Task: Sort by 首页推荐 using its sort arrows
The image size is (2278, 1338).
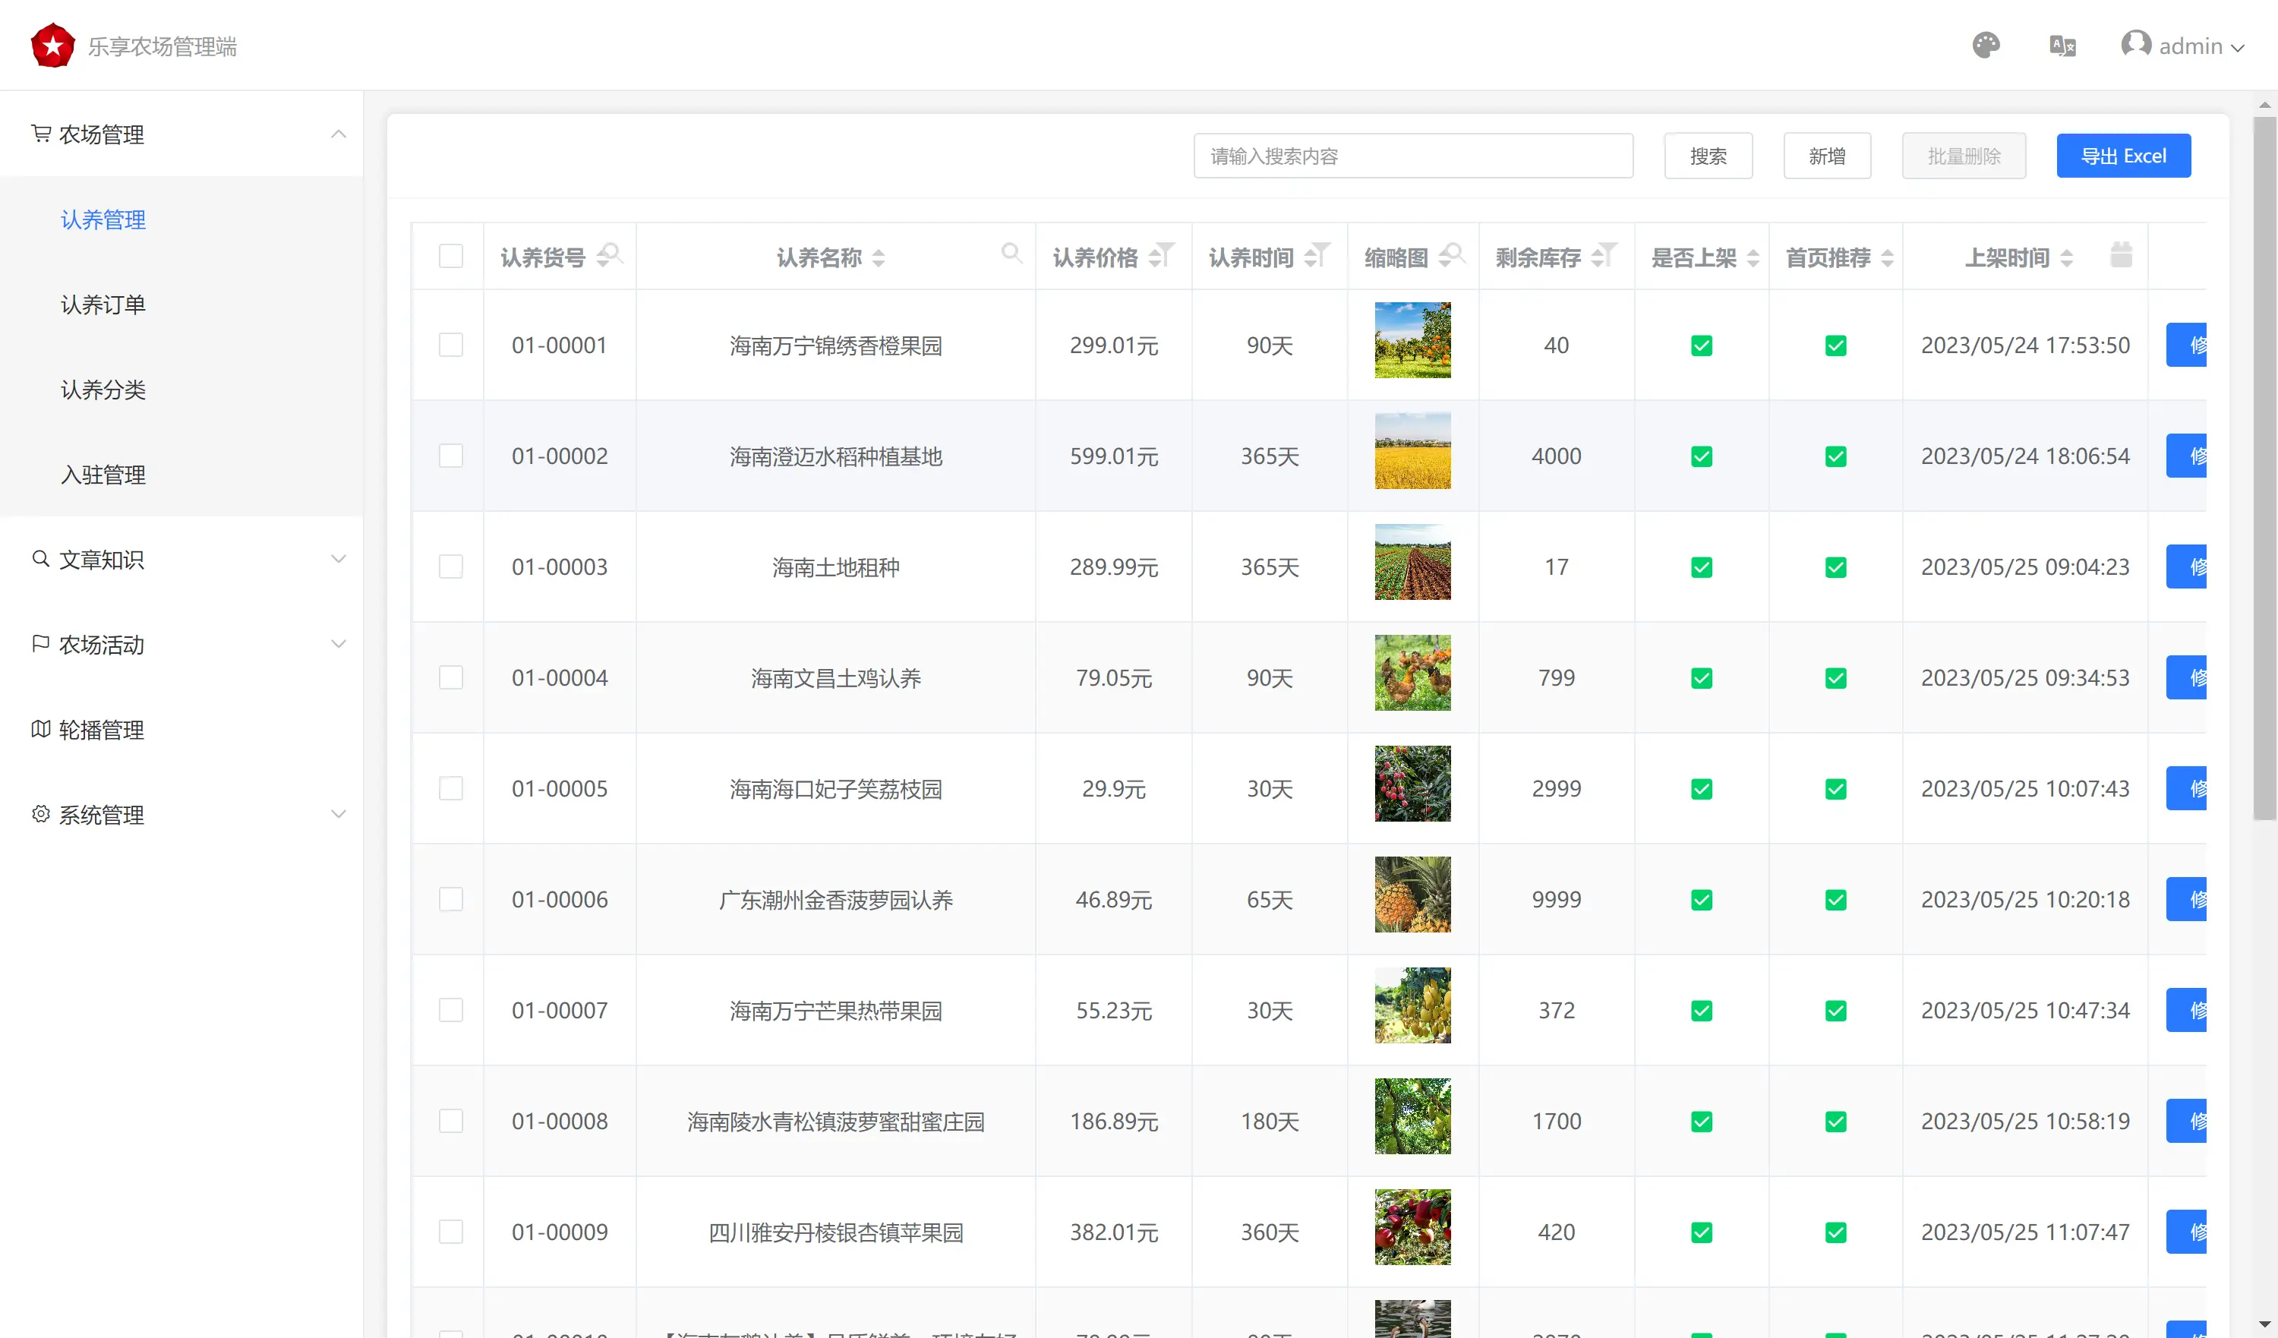Action: point(1887,257)
